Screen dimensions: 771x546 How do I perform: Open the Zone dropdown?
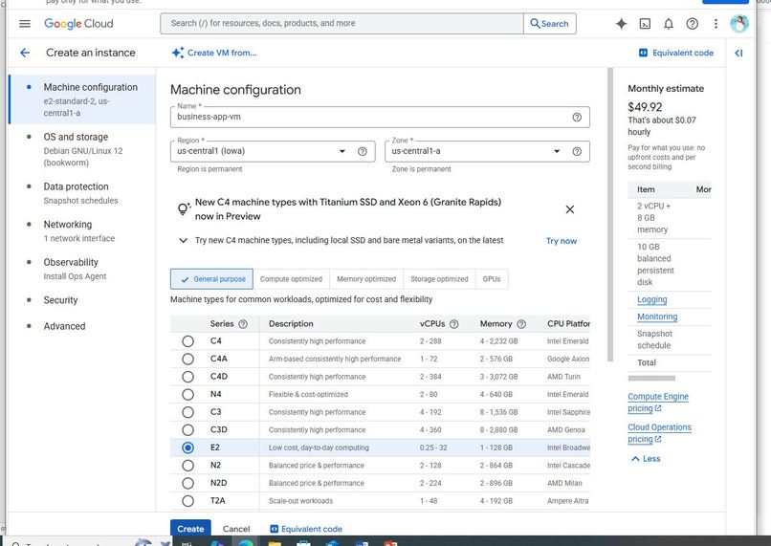point(487,151)
